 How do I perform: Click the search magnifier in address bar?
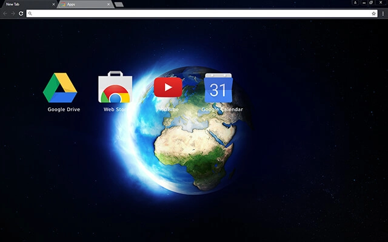point(30,13)
